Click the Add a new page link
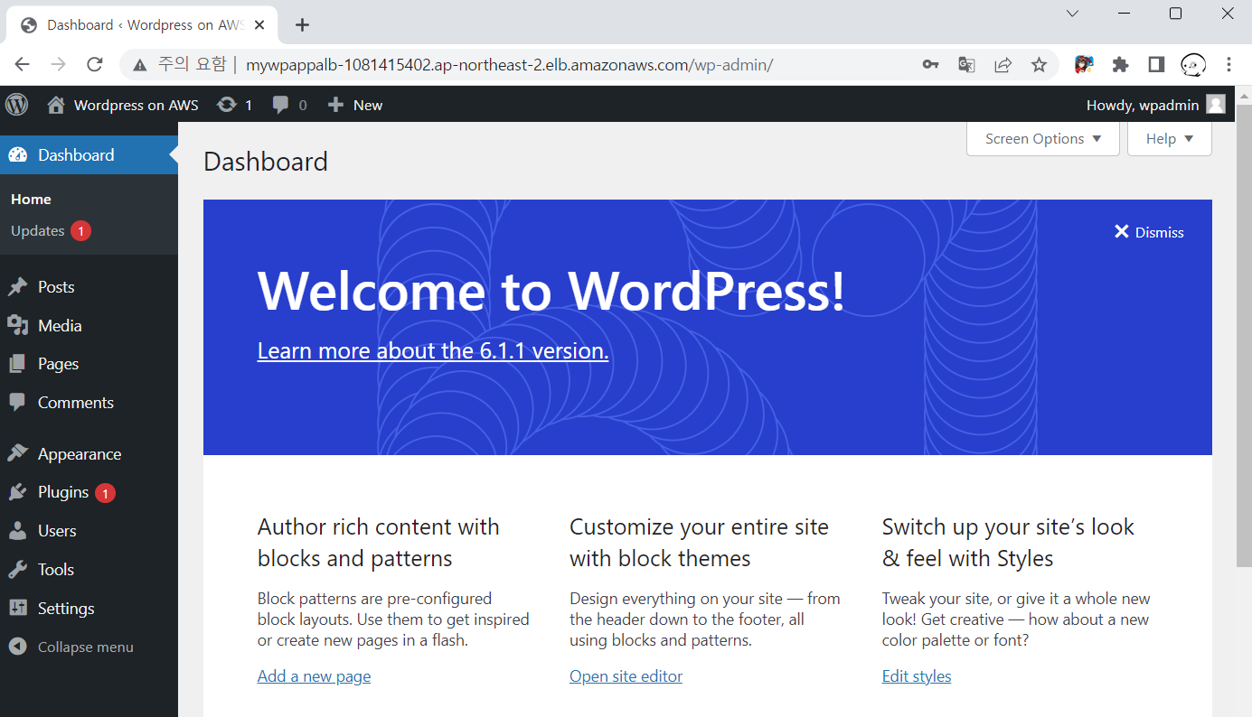Screen dimensions: 1252x717 tap(314, 676)
